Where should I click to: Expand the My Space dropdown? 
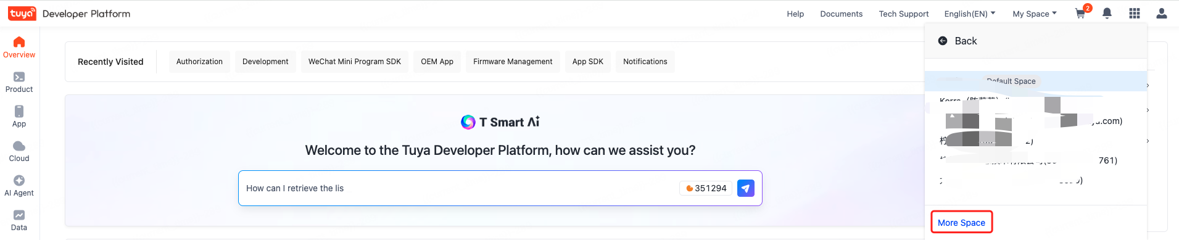[1035, 14]
